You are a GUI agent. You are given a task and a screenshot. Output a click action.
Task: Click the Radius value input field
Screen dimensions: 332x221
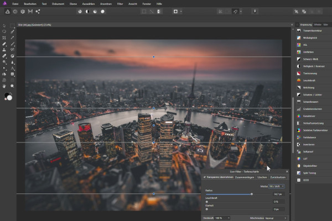(278, 194)
